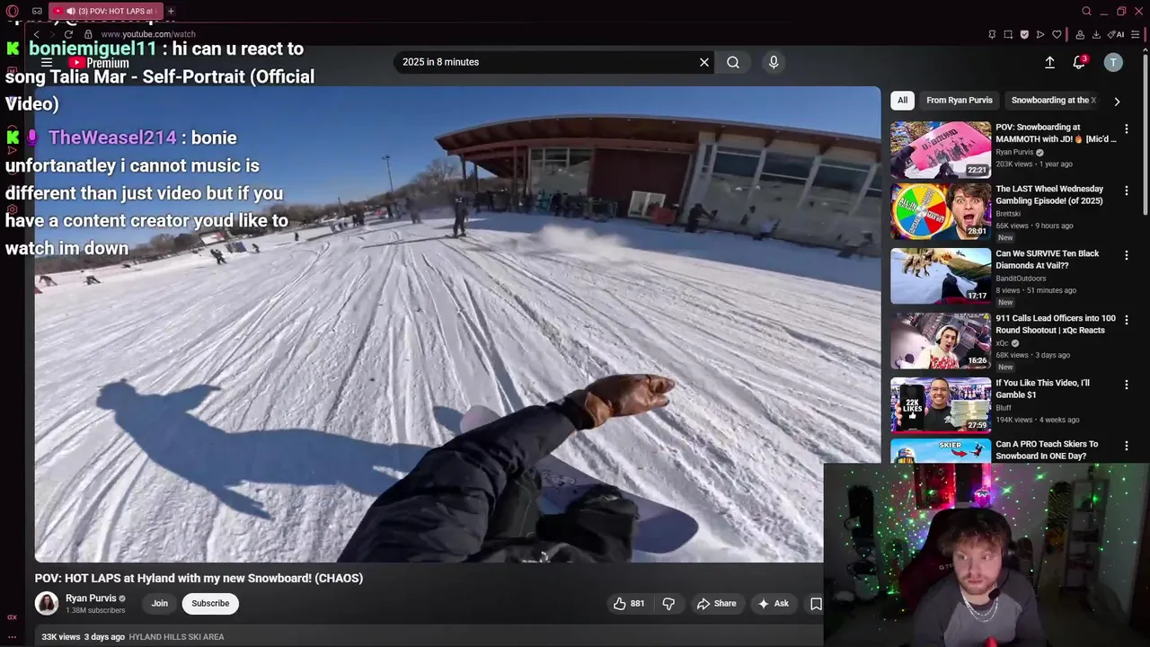Open options for Ten Black Diamonds video
This screenshot has height=647, width=1150.
1126,255
